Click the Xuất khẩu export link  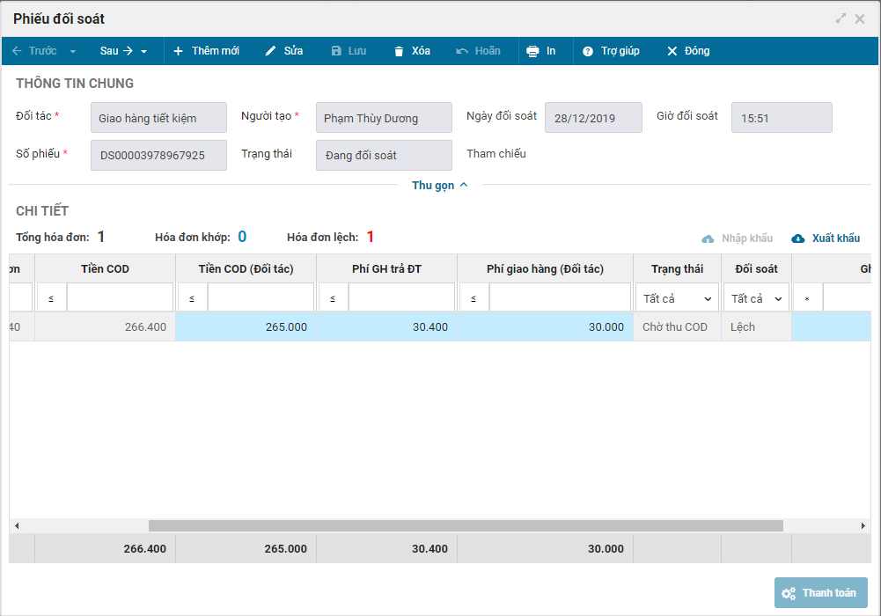pos(835,238)
